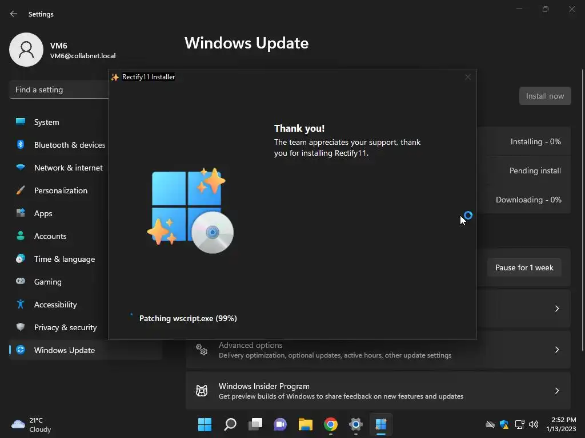This screenshot has height=438, width=585.
Task: Click the Downloading - 0% status
Action: tap(528, 200)
